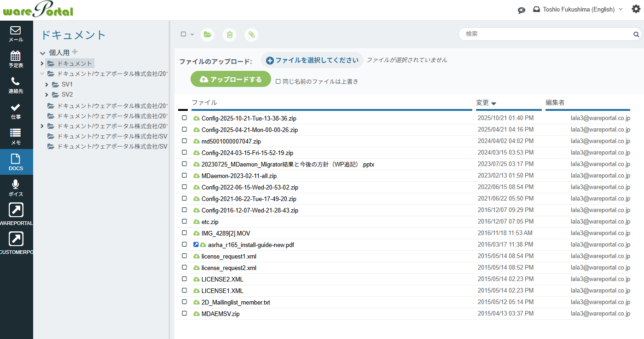Enable overwrite same-name files checkbox
This screenshot has width=644, height=339.
tap(278, 81)
